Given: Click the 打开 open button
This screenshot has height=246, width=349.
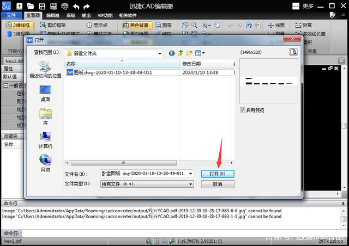Looking at the screenshot, I should (218, 174).
